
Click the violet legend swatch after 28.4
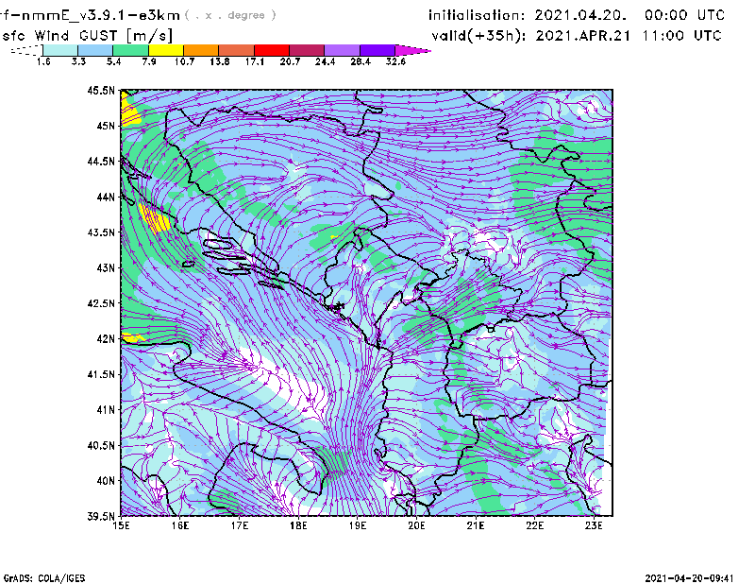click(377, 50)
